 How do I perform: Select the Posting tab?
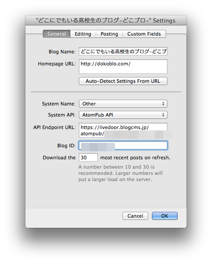(x=109, y=34)
